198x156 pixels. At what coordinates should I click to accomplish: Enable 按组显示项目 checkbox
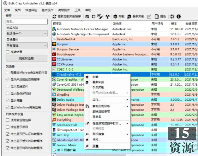tap(8, 127)
